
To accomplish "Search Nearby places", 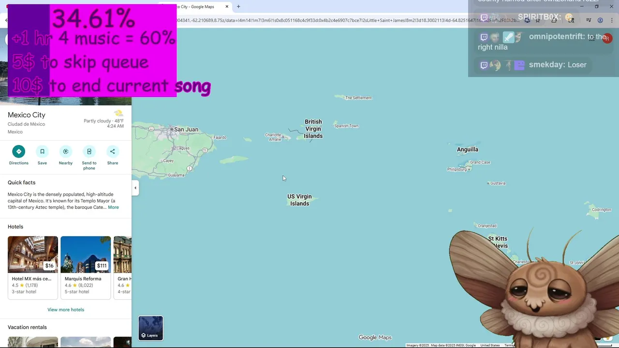I will [x=66, y=156].
